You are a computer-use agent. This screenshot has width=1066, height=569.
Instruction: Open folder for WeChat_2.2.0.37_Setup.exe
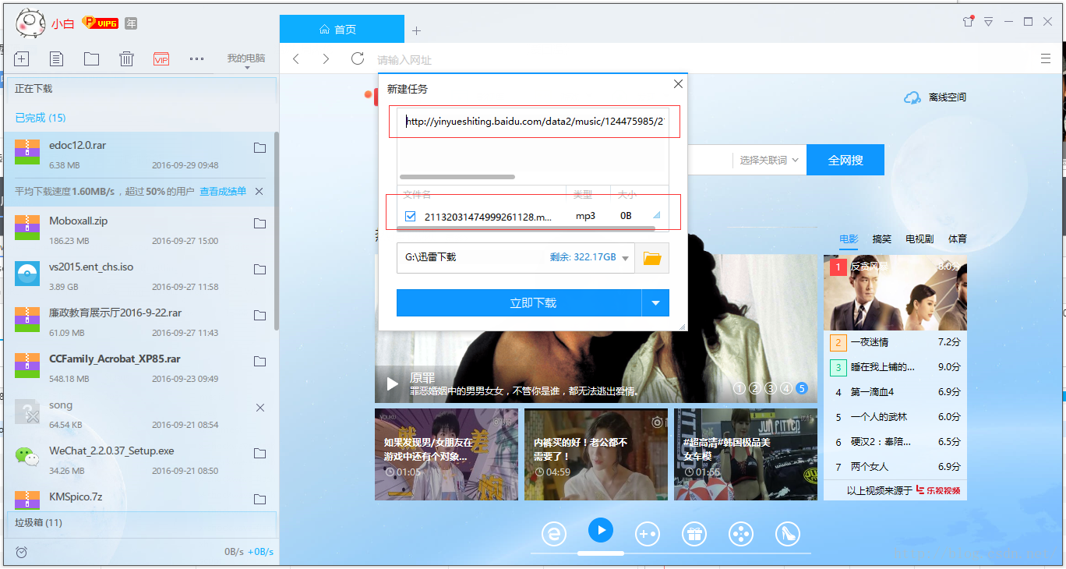(x=260, y=454)
